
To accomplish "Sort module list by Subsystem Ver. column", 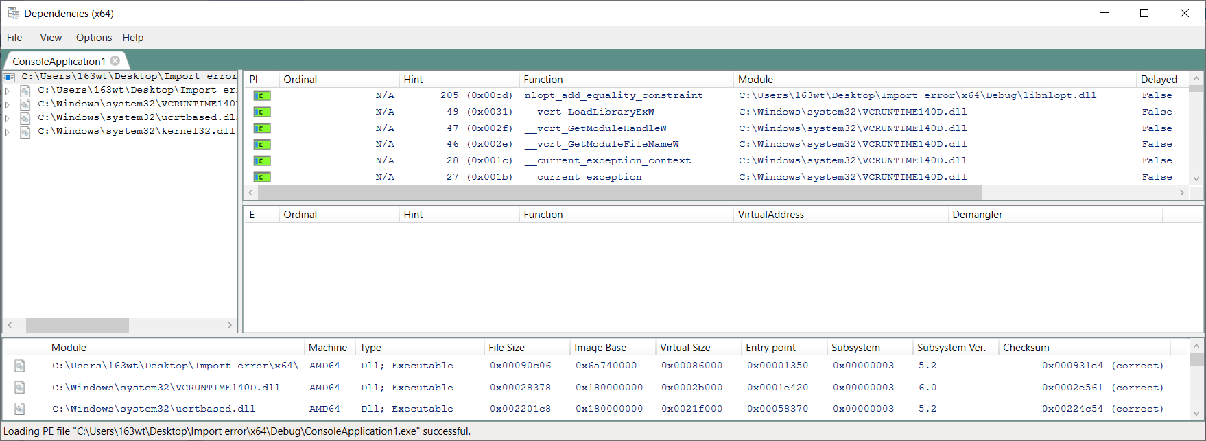I will pyautogui.click(x=956, y=348).
